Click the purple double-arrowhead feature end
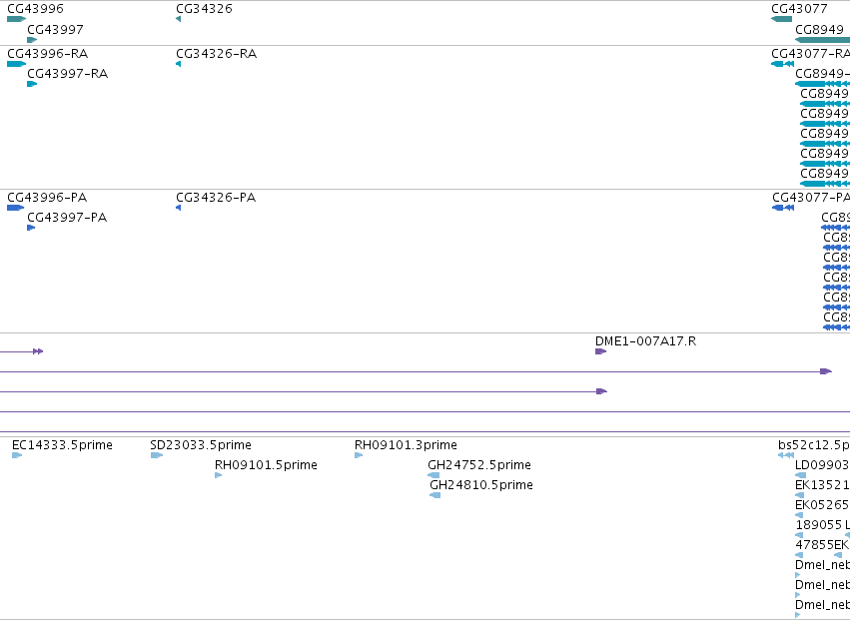The image size is (850, 620). point(38,351)
